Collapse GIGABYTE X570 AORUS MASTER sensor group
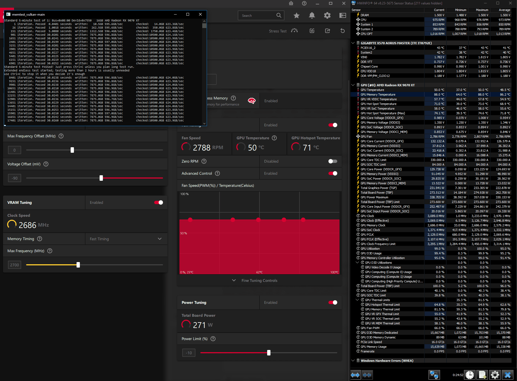Screen dimensions: 517x381 tap(353, 43)
